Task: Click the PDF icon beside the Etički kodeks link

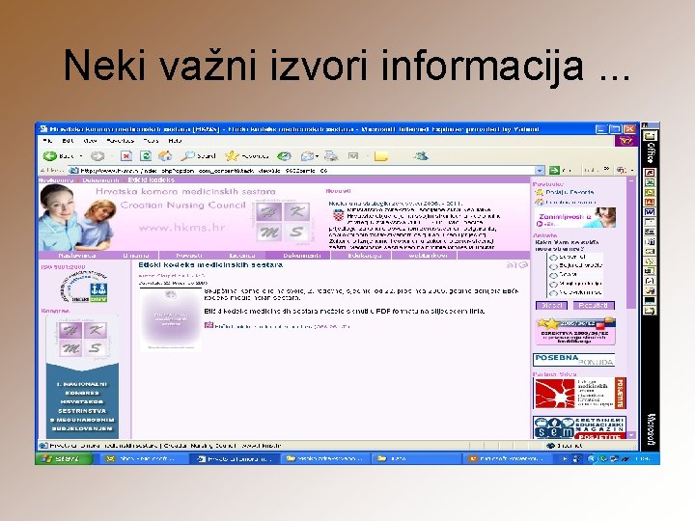Action: pos(208,325)
